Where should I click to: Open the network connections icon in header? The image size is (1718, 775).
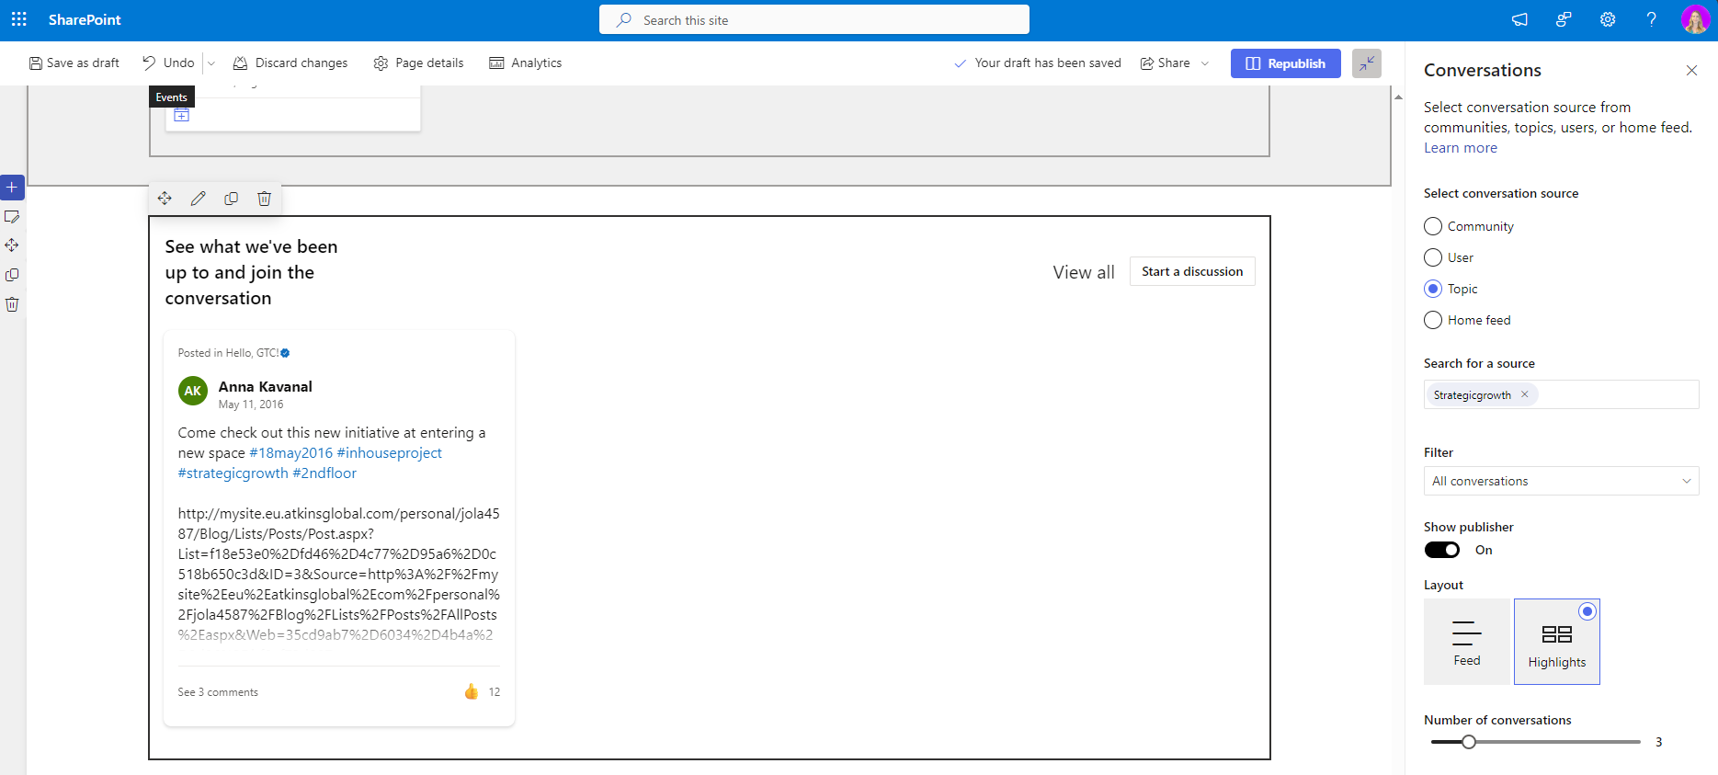[x=1564, y=19]
